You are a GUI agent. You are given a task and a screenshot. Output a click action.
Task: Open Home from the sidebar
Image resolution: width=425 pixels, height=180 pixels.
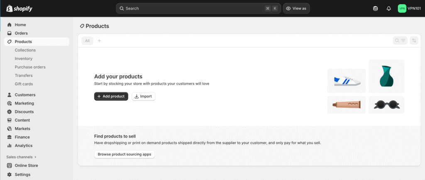pyautogui.click(x=20, y=25)
